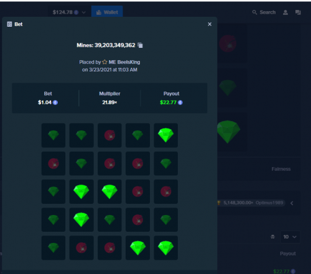Click the bottom-right bright gem tile
311x274 pixels.
[165, 248]
